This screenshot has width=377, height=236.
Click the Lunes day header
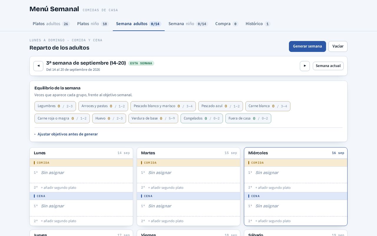click(81, 153)
